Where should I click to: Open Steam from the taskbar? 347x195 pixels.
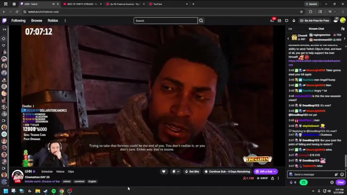45,191
